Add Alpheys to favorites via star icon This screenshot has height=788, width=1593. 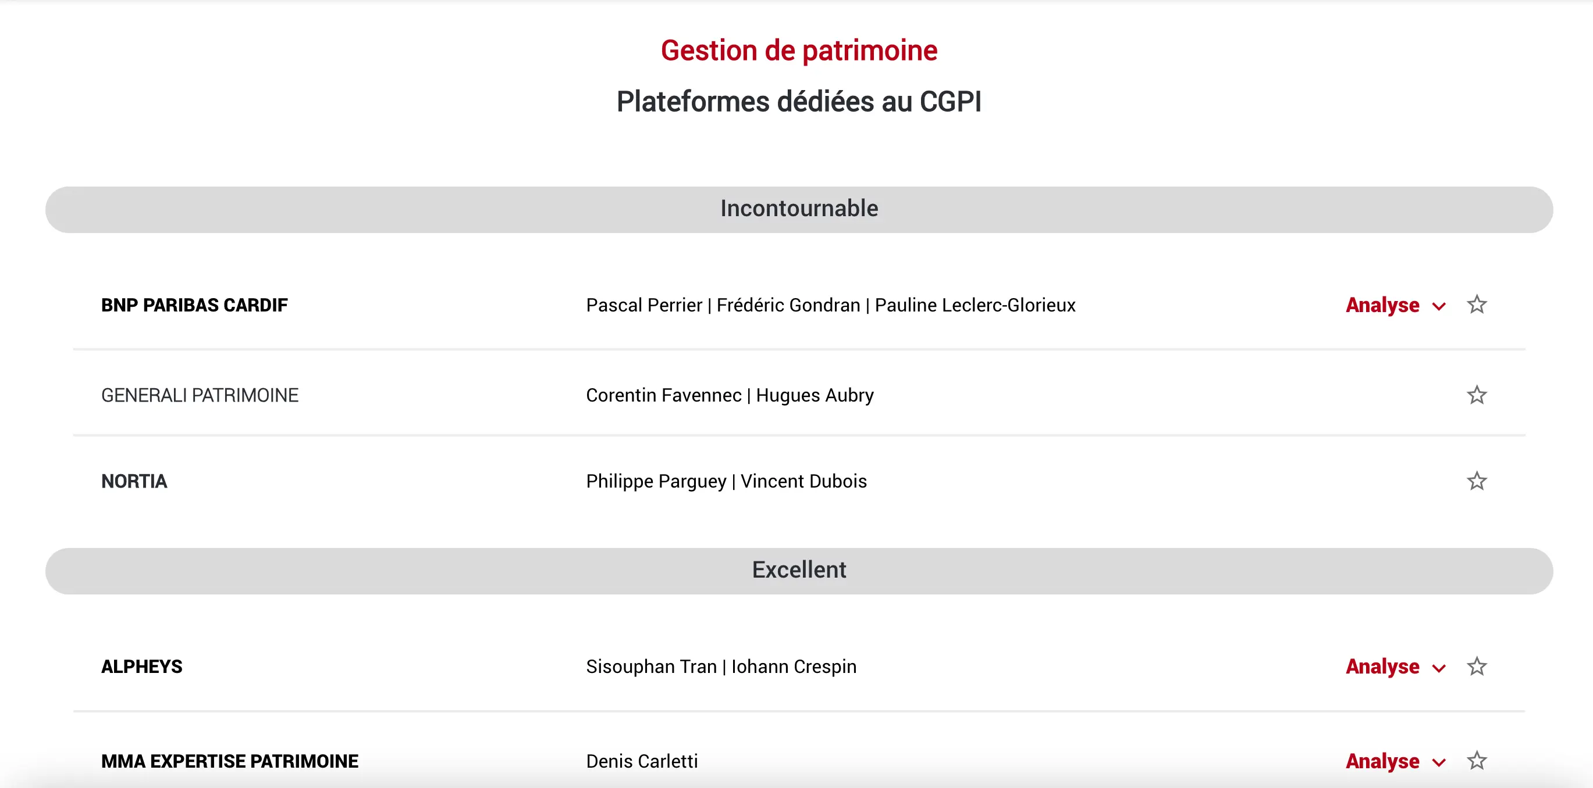click(1477, 667)
